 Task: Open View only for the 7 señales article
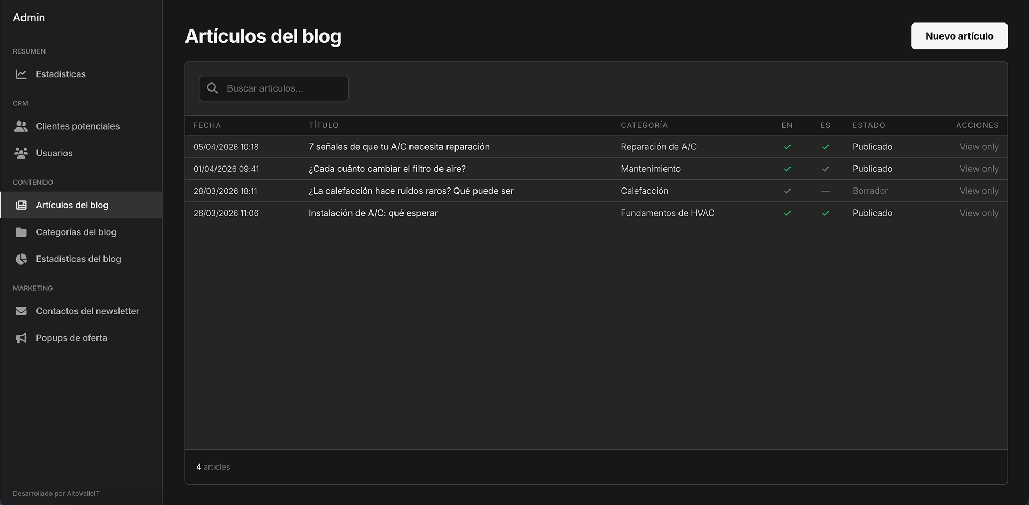pyautogui.click(x=979, y=146)
